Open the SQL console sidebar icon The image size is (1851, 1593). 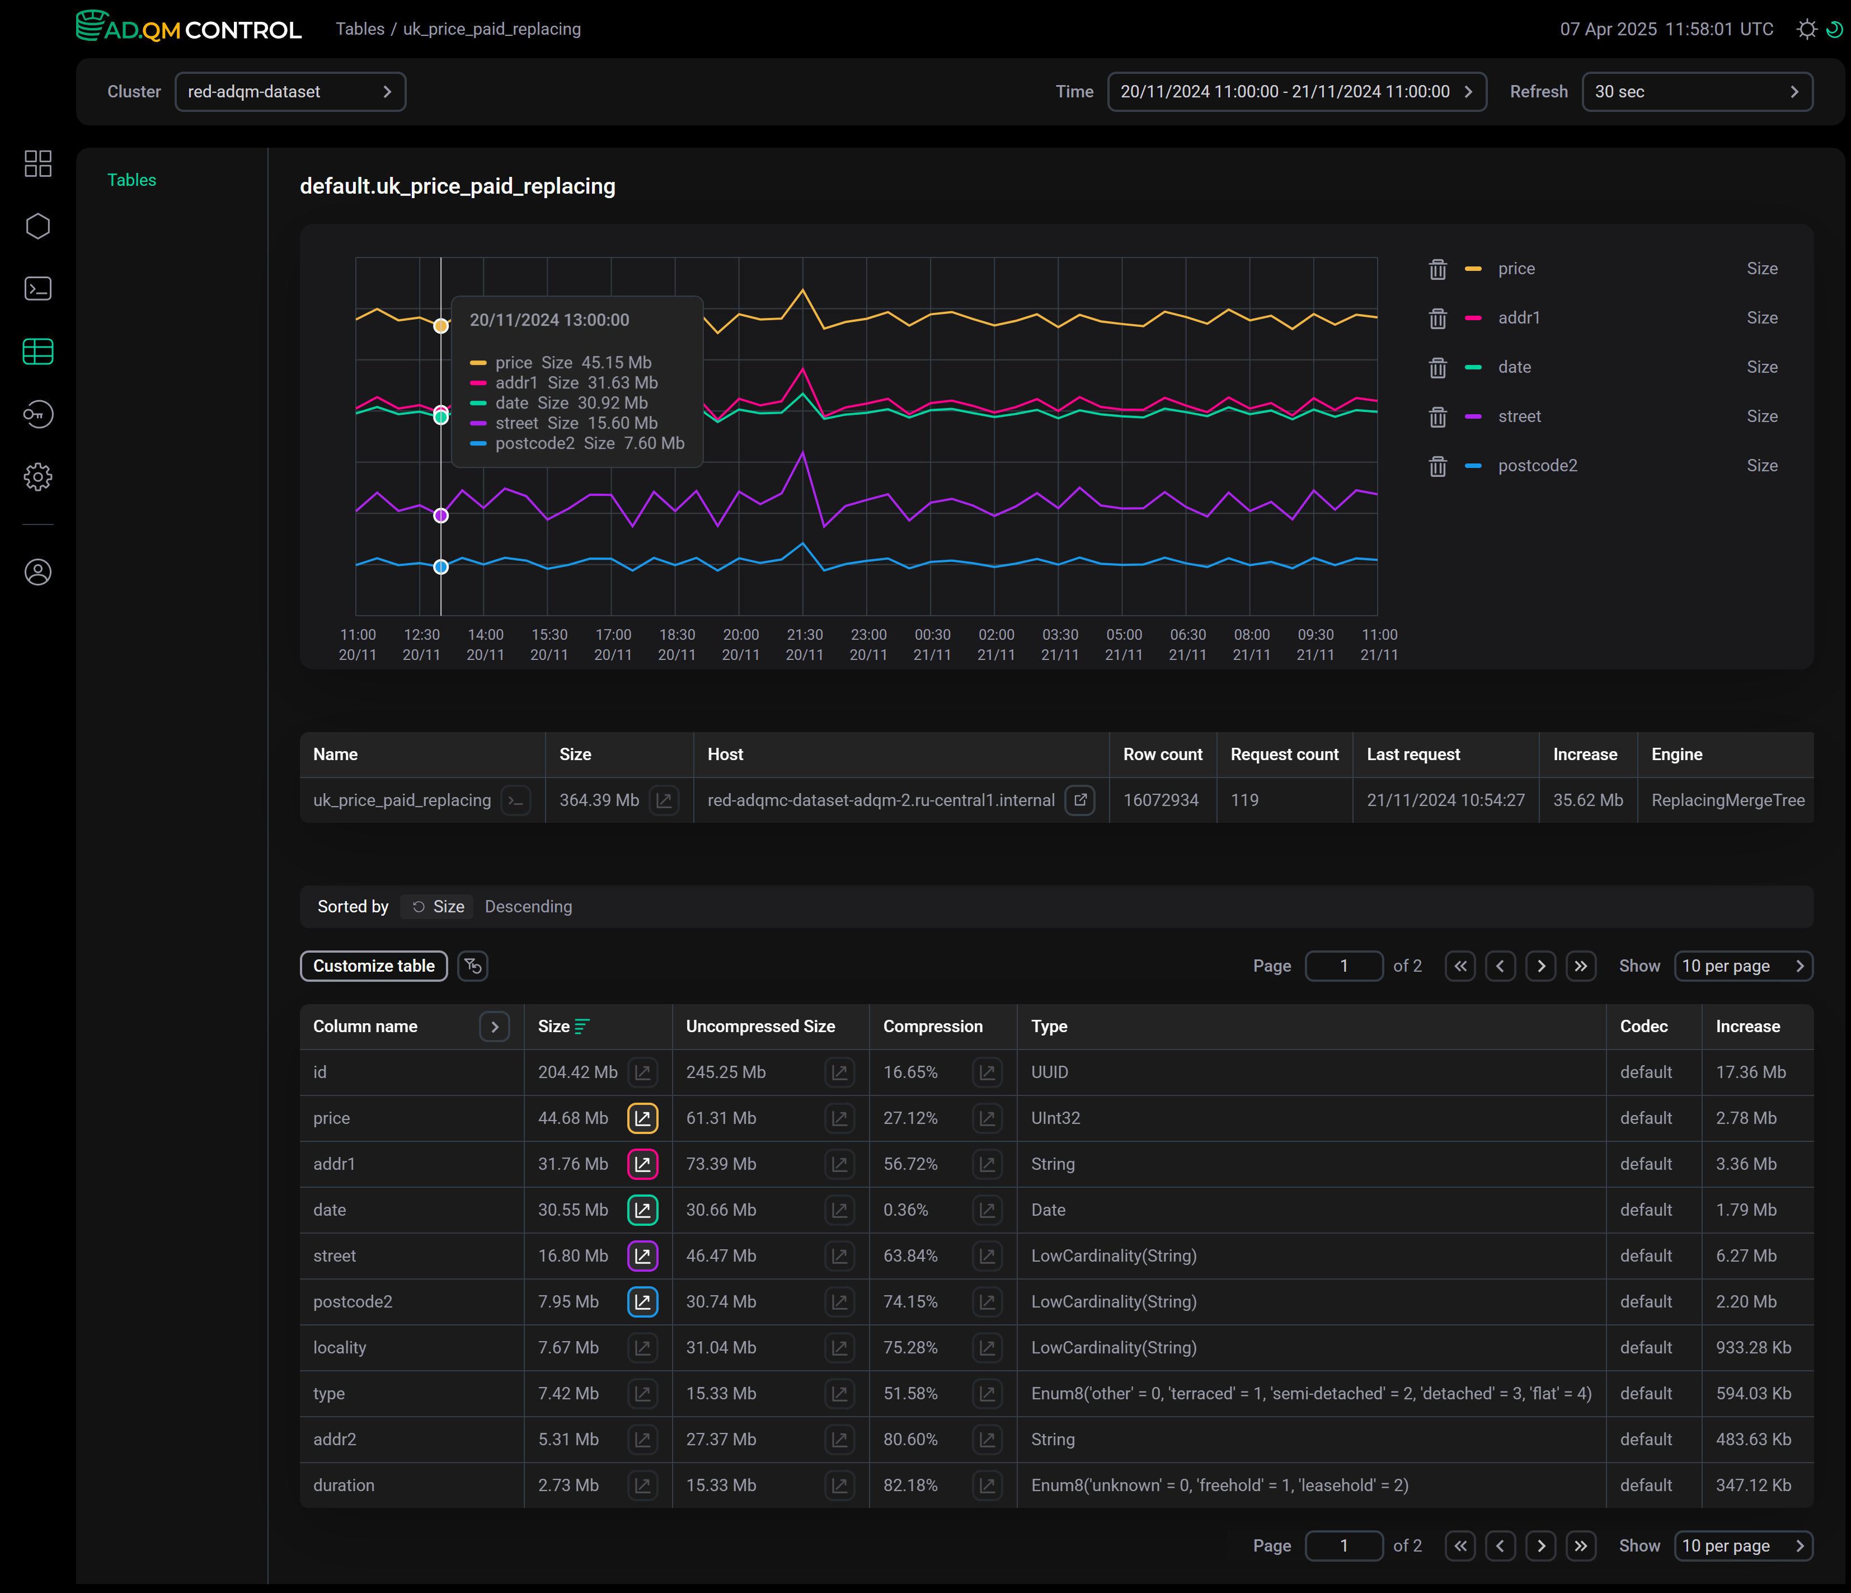(37, 289)
